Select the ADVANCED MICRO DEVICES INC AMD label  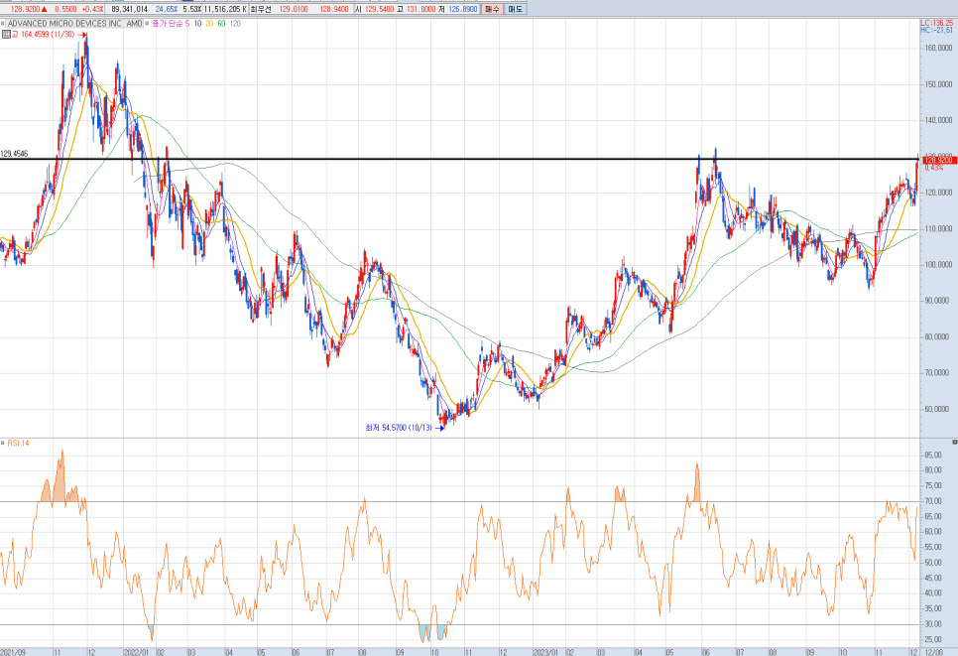(74, 24)
